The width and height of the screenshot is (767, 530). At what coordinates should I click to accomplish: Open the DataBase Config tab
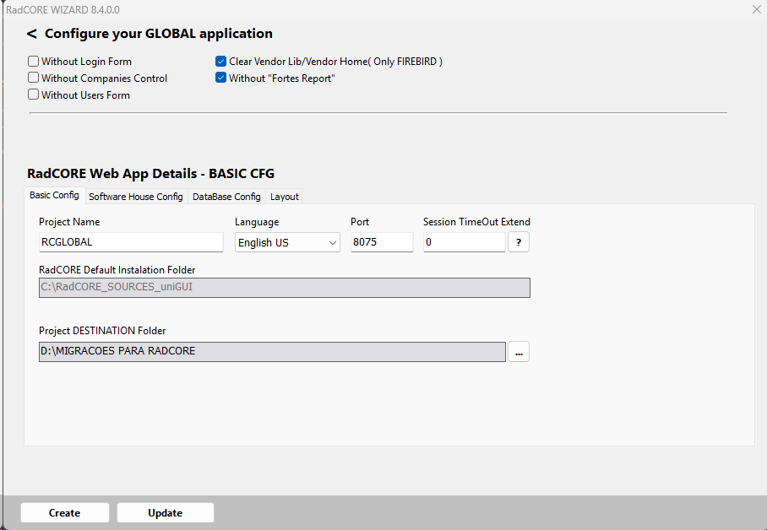[226, 197]
